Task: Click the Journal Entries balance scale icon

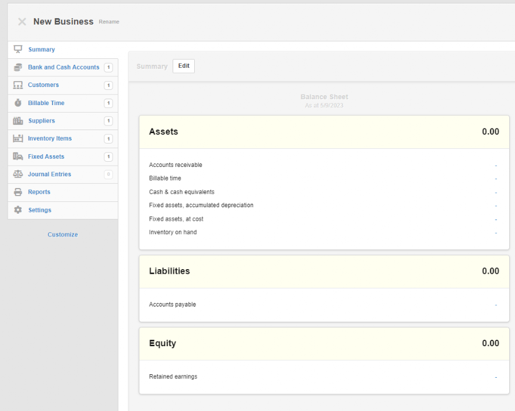Action: pyautogui.click(x=17, y=174)
